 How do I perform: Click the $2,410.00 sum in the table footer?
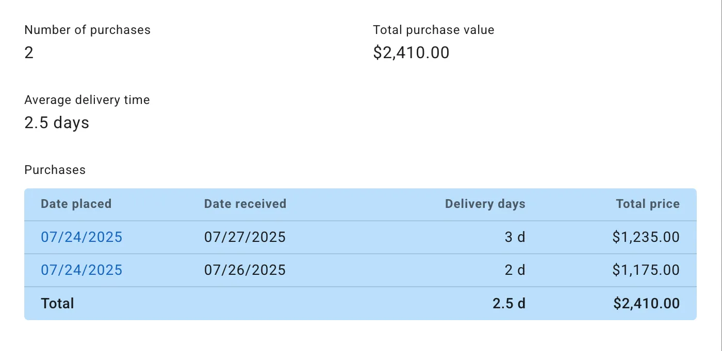point(646,304)
